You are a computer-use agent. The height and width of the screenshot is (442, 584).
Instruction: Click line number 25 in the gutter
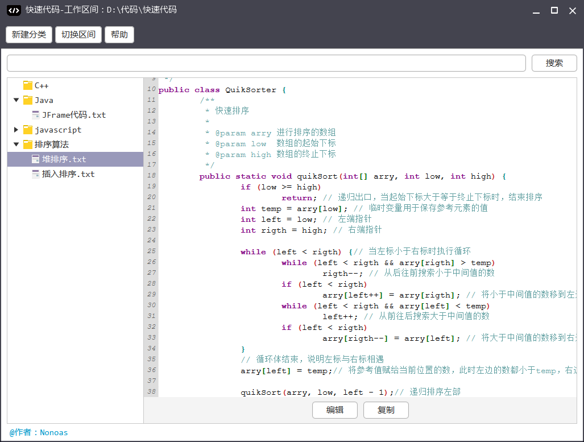pos(151,251)
